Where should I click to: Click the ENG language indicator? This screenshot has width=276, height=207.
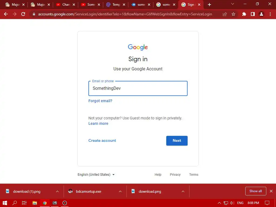[x=240, y=203]
